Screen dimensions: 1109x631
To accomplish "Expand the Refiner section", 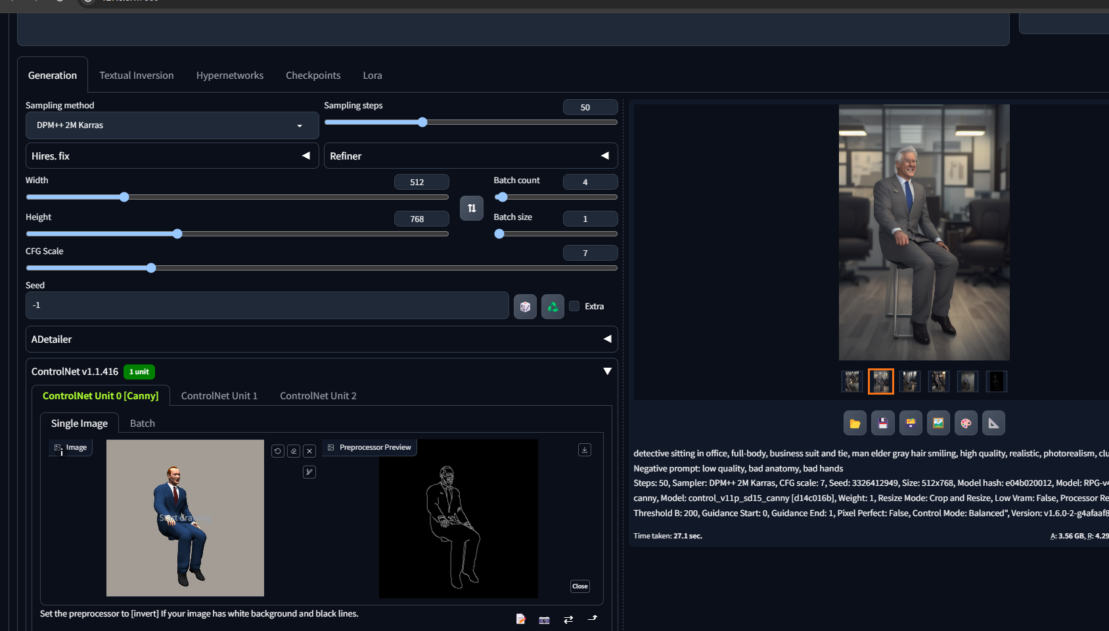I will tap(470, 156).
